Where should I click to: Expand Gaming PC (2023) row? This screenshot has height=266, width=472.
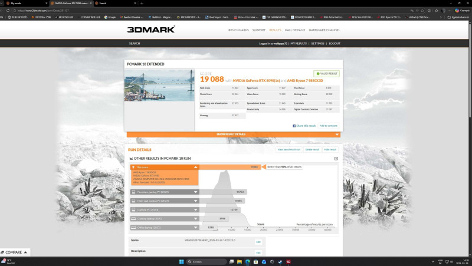point(165,210)
